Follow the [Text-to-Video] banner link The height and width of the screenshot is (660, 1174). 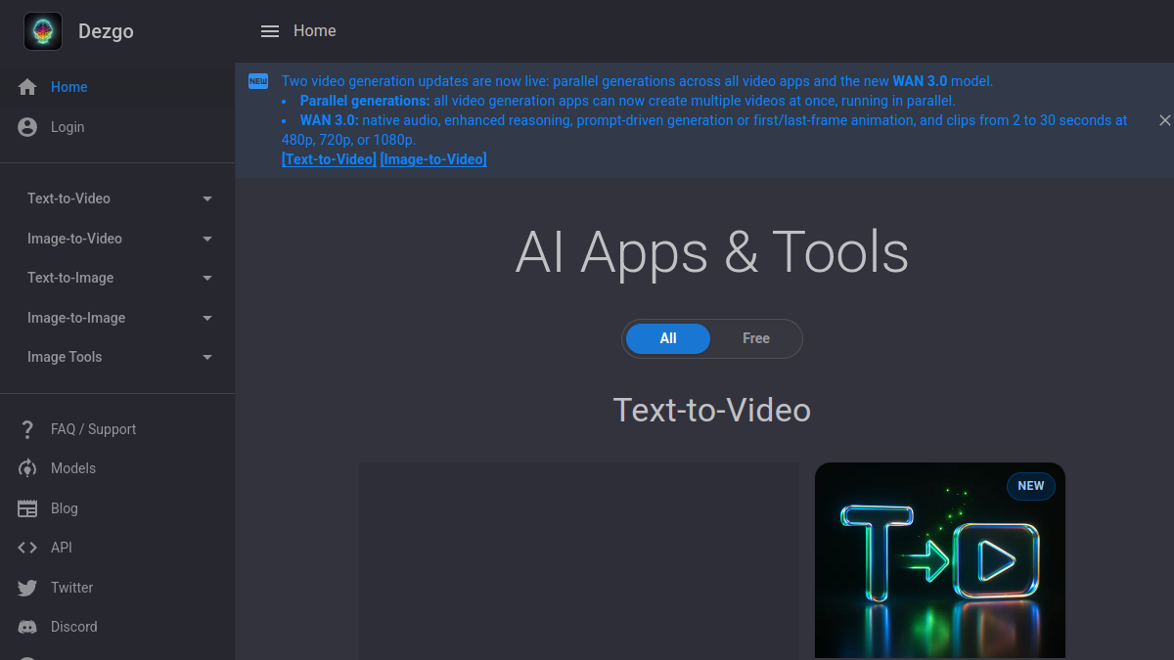coord(329,159)
